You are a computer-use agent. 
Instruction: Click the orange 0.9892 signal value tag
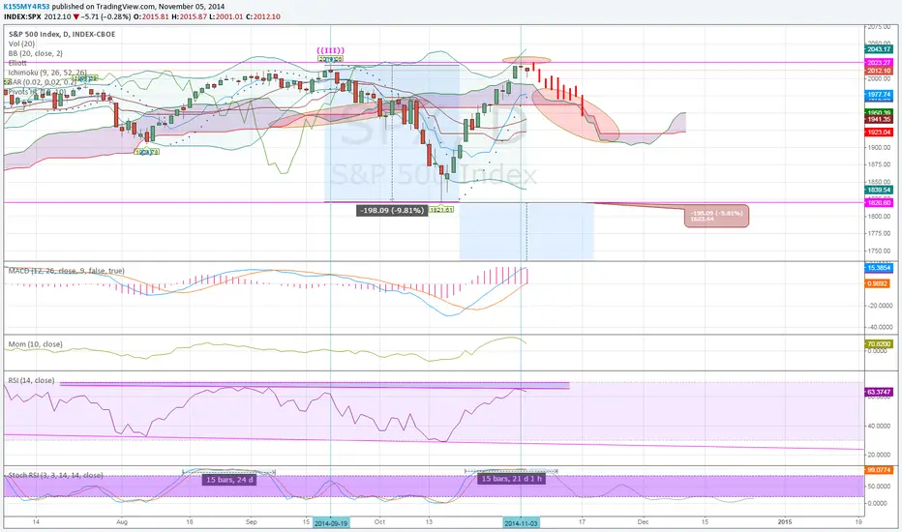[x=879, y=283]
